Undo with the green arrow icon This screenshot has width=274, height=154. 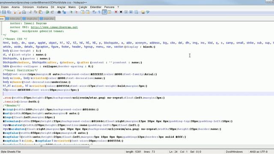pyautogui.click(x=47, y=12)
